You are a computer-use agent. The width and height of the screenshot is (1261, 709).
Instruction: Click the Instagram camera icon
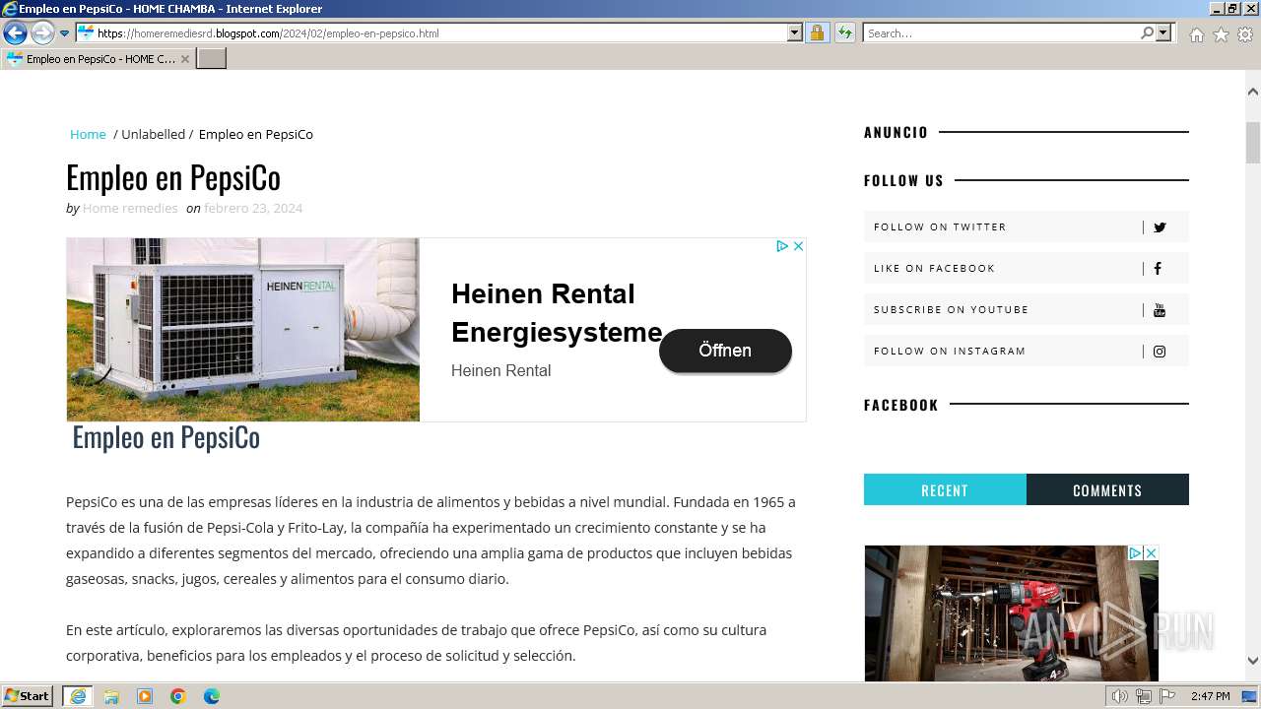pyautogui.click(x=1160, y=352)
